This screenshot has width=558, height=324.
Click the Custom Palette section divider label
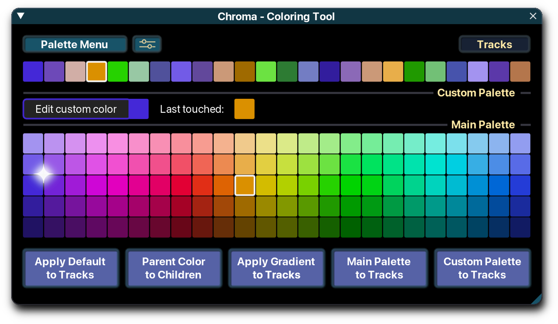pyautogui.click(x=476, y=92)
